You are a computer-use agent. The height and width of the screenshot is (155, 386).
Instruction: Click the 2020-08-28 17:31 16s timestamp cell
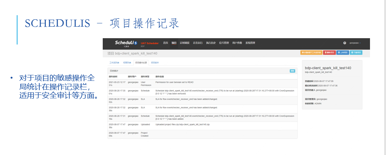tap(117, 118)
